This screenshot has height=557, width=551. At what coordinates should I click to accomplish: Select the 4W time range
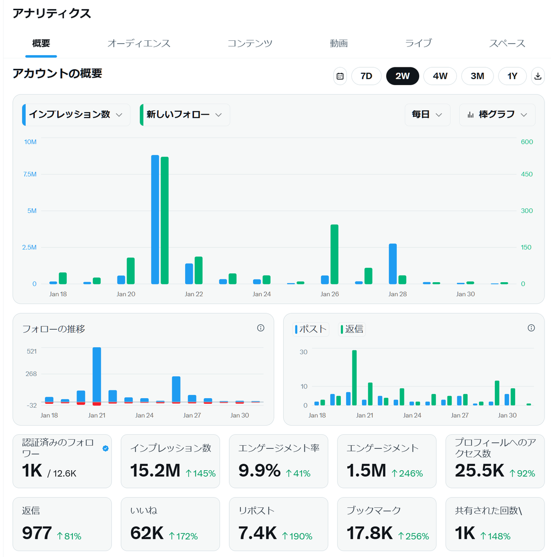coord(440,76)
